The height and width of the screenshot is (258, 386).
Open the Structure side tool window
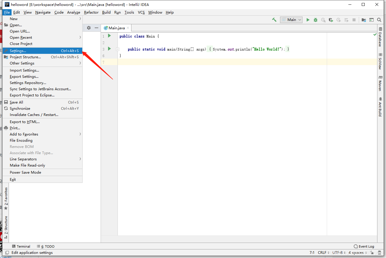(6, 227)
